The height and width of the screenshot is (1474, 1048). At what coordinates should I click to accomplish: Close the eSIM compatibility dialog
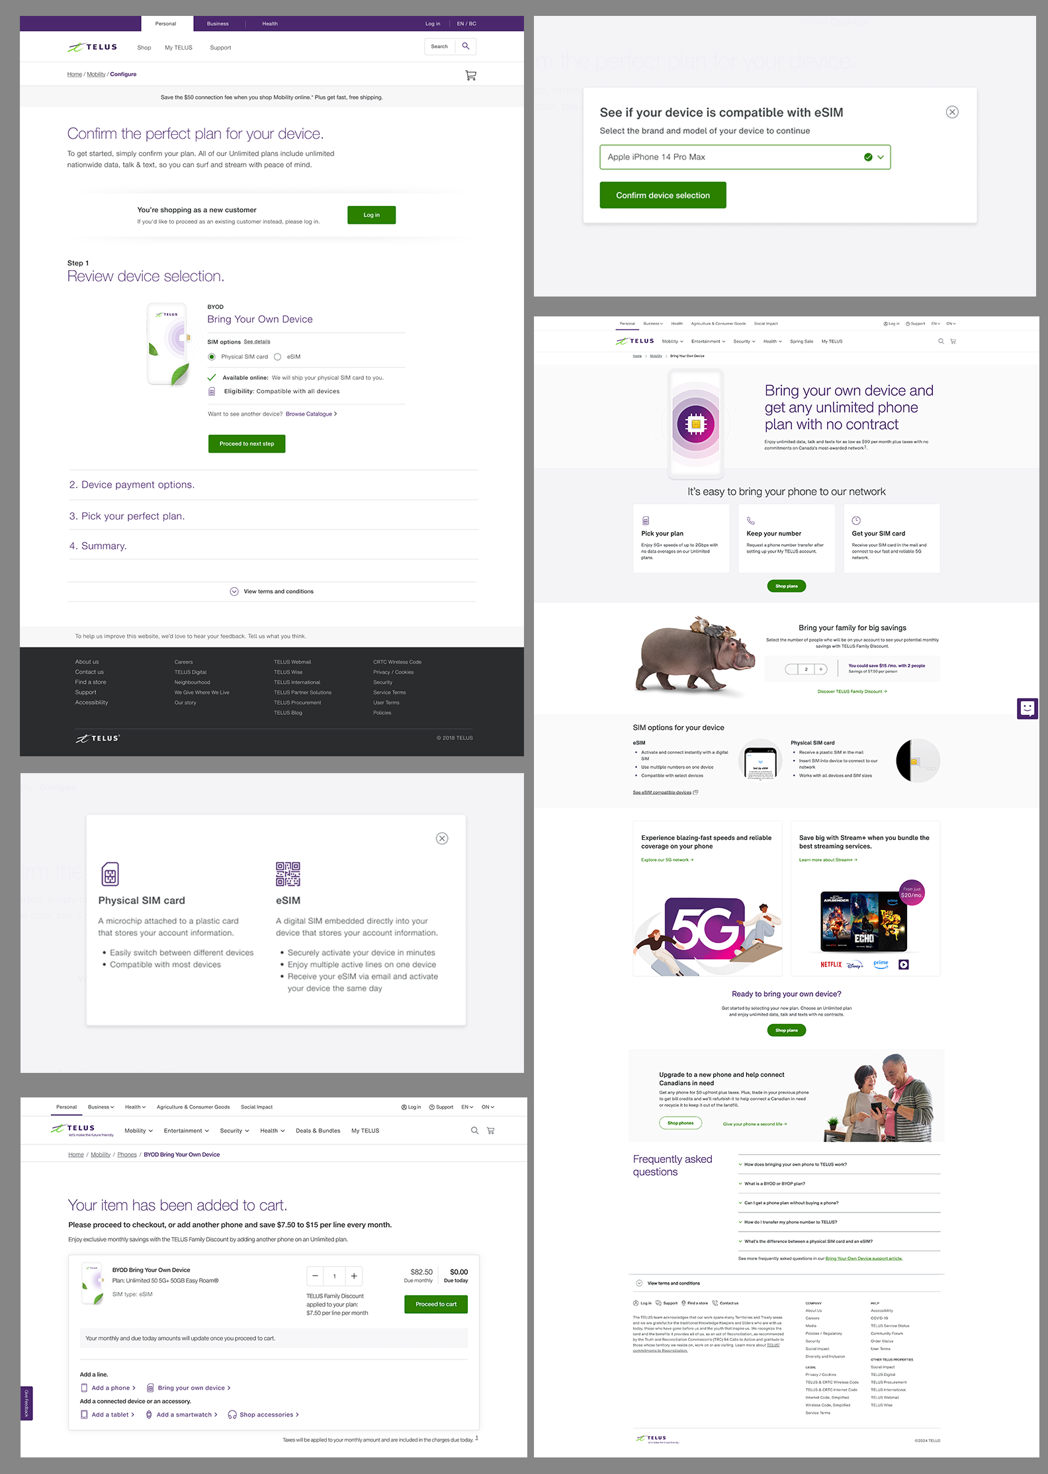pyautogui.click(x=952, y=112)
